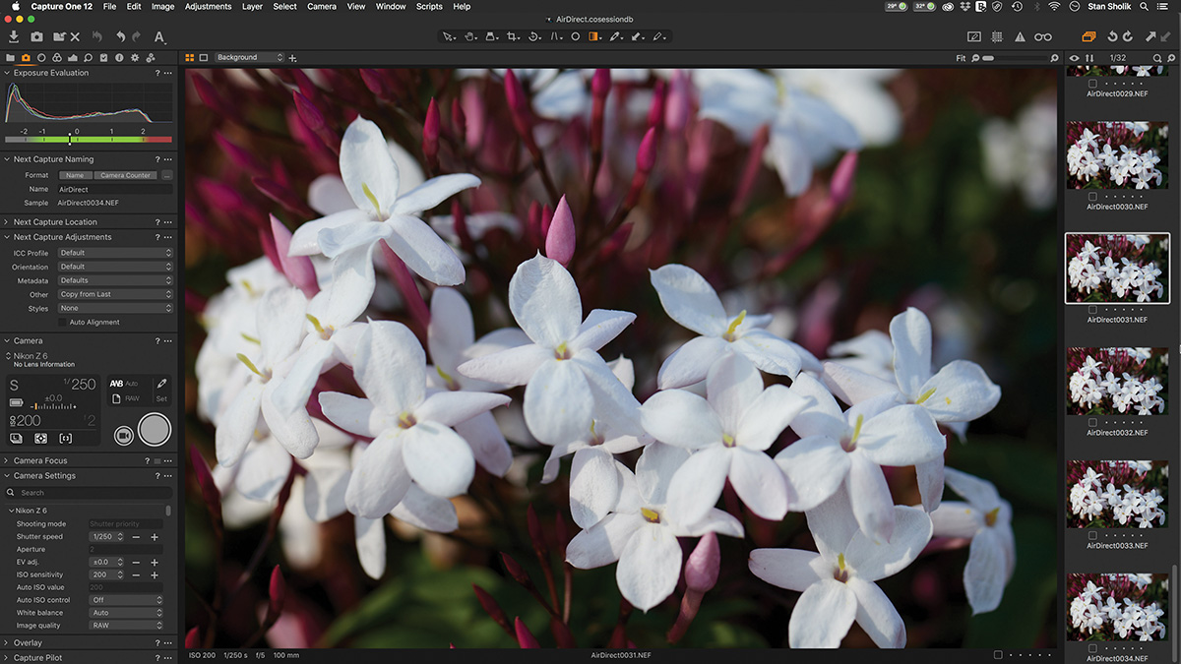The image size is (1181, 664).
Task: Open the Layer menu
Action: (x=252, y=7)
